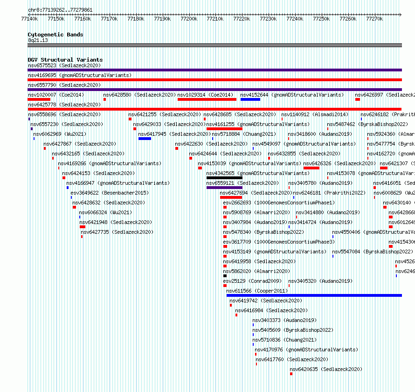Open nsv6416984 (Sedlazeck2020) label
This screenshot has width=415, height=392.
pos(271,310)
